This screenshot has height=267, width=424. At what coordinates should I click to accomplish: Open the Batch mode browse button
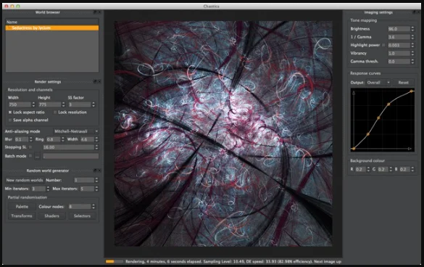point(37,156)
